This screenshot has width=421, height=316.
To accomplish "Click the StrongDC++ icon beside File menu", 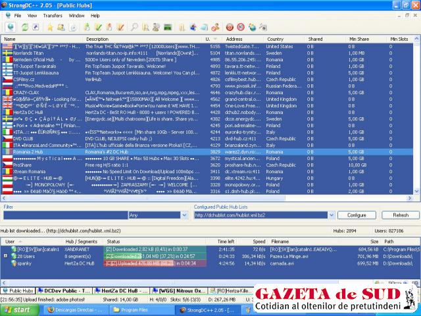I will click(8, 15).
